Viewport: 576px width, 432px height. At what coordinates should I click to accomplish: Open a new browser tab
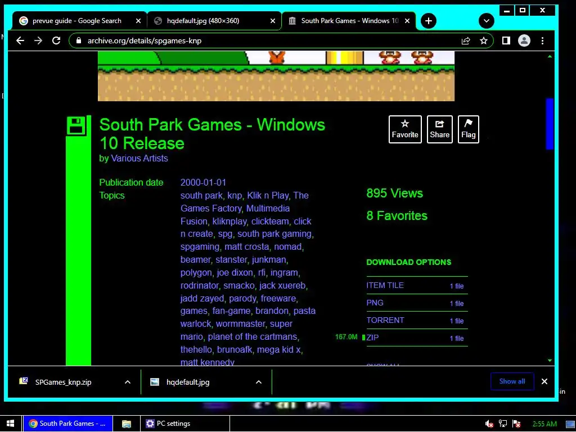tap(428, 21)
